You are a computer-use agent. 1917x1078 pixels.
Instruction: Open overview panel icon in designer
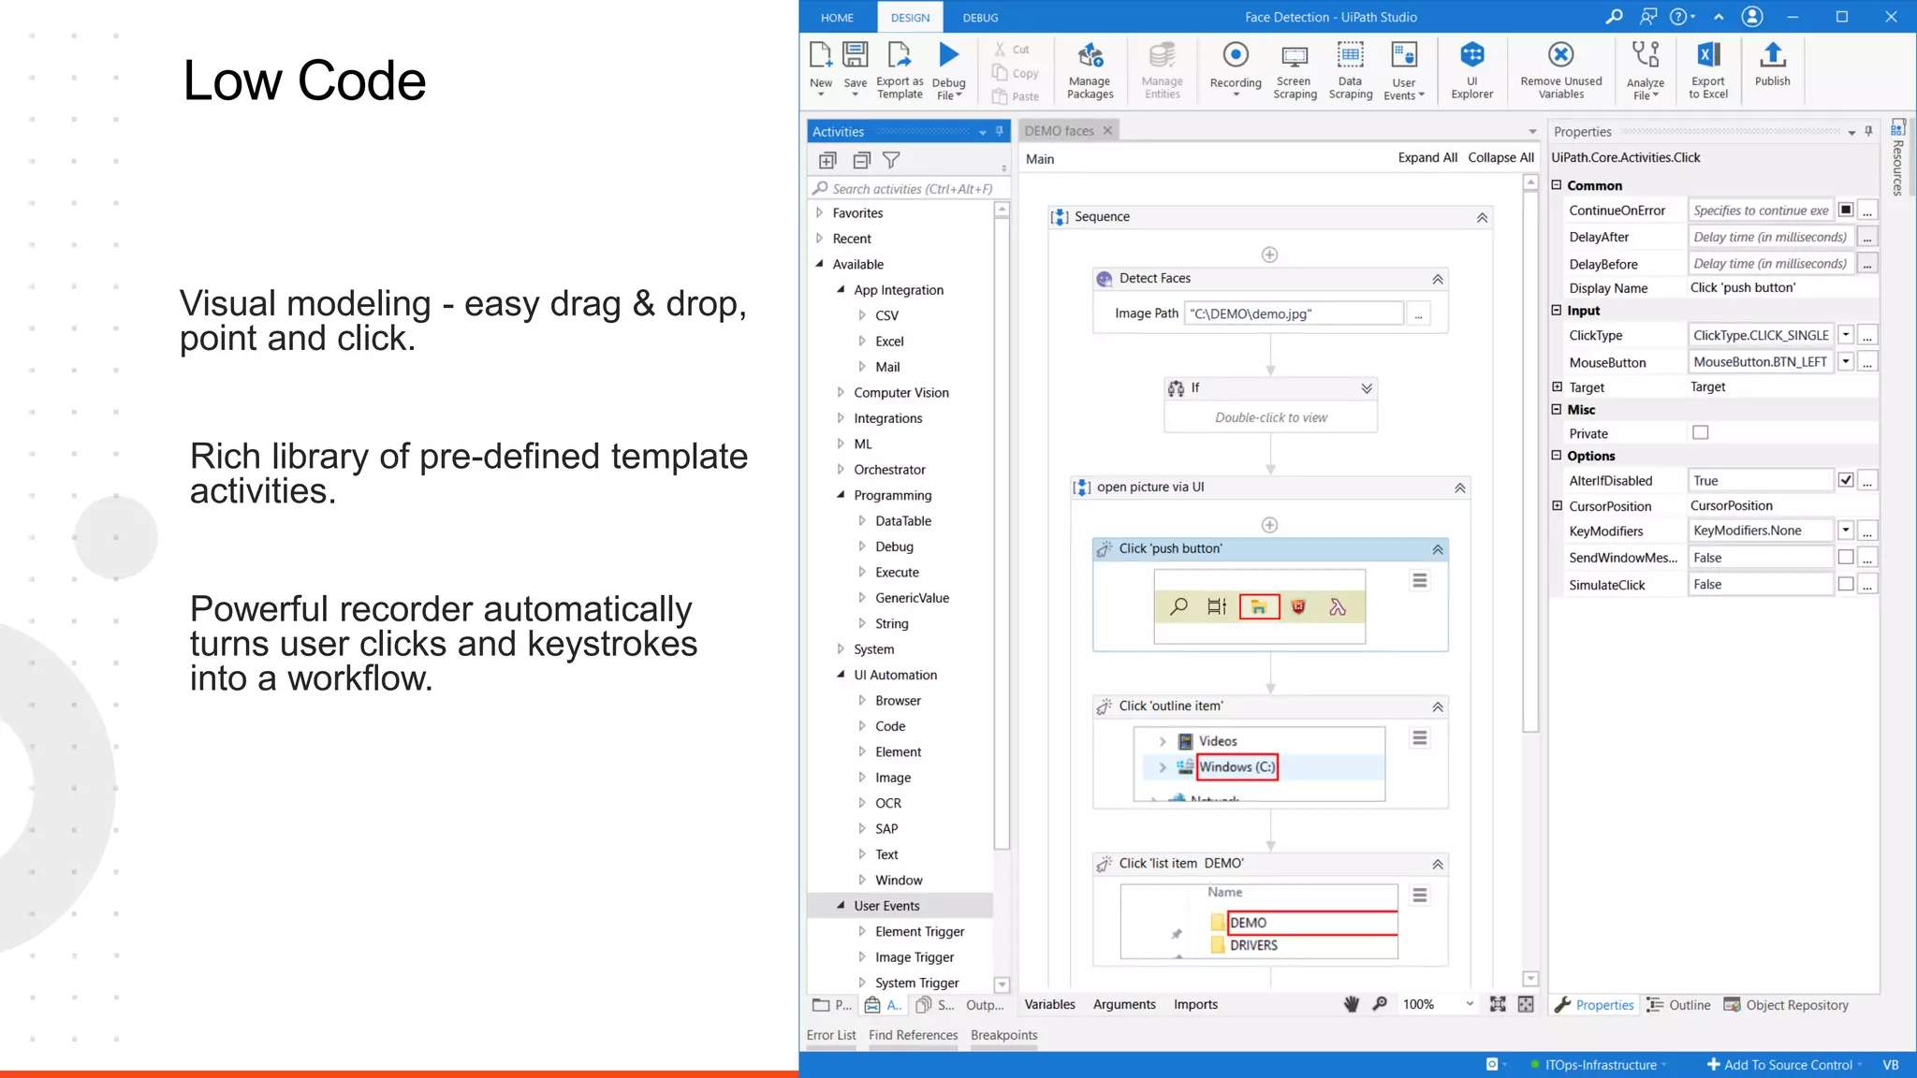tap(1526, 1004)
